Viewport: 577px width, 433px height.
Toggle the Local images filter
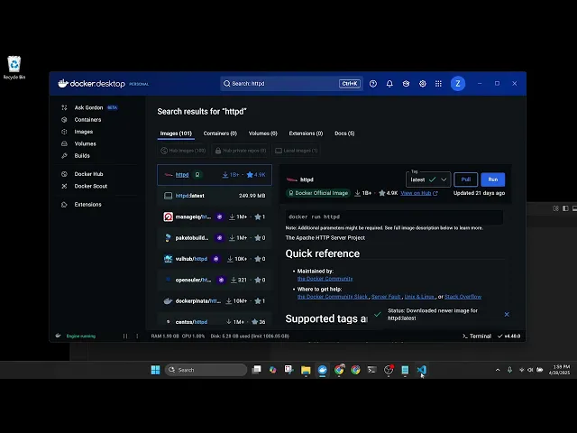click(x=297, y=151)
